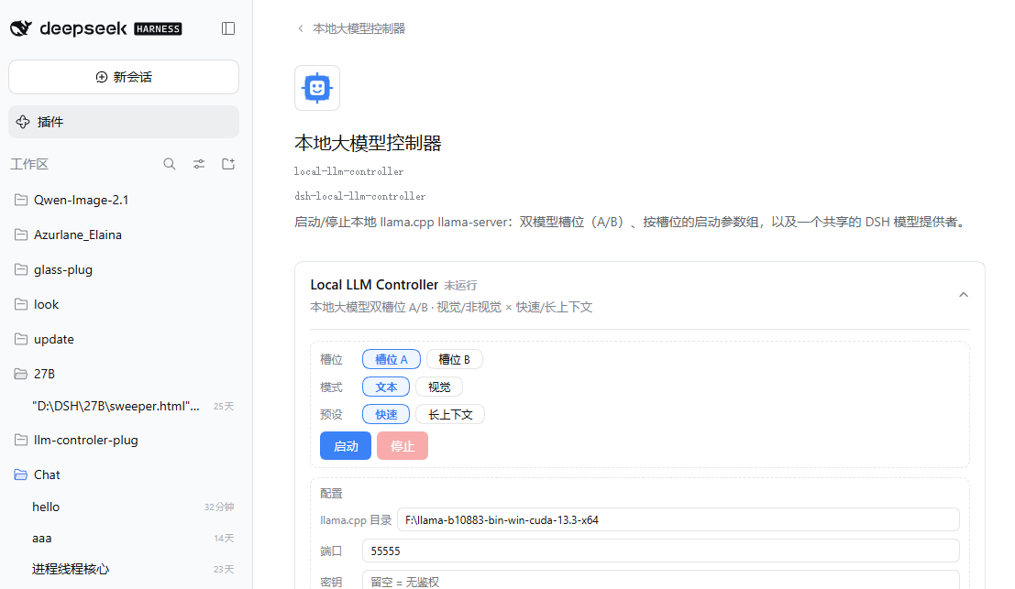Click the dsh-local-llm-controller identifier text
1015x589 pixels.
(360, 197)
